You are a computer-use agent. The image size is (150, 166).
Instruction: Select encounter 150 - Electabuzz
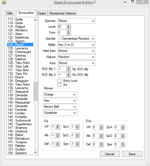[x=20, y=138]
